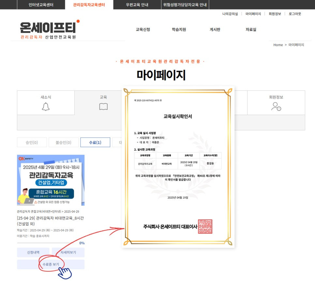Select the 수료(1) filter tab
The image size is (315, 281).
95,142
